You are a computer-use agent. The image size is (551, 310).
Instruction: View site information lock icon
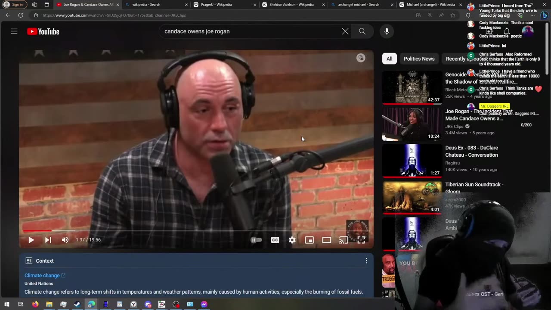coord(36,15)
